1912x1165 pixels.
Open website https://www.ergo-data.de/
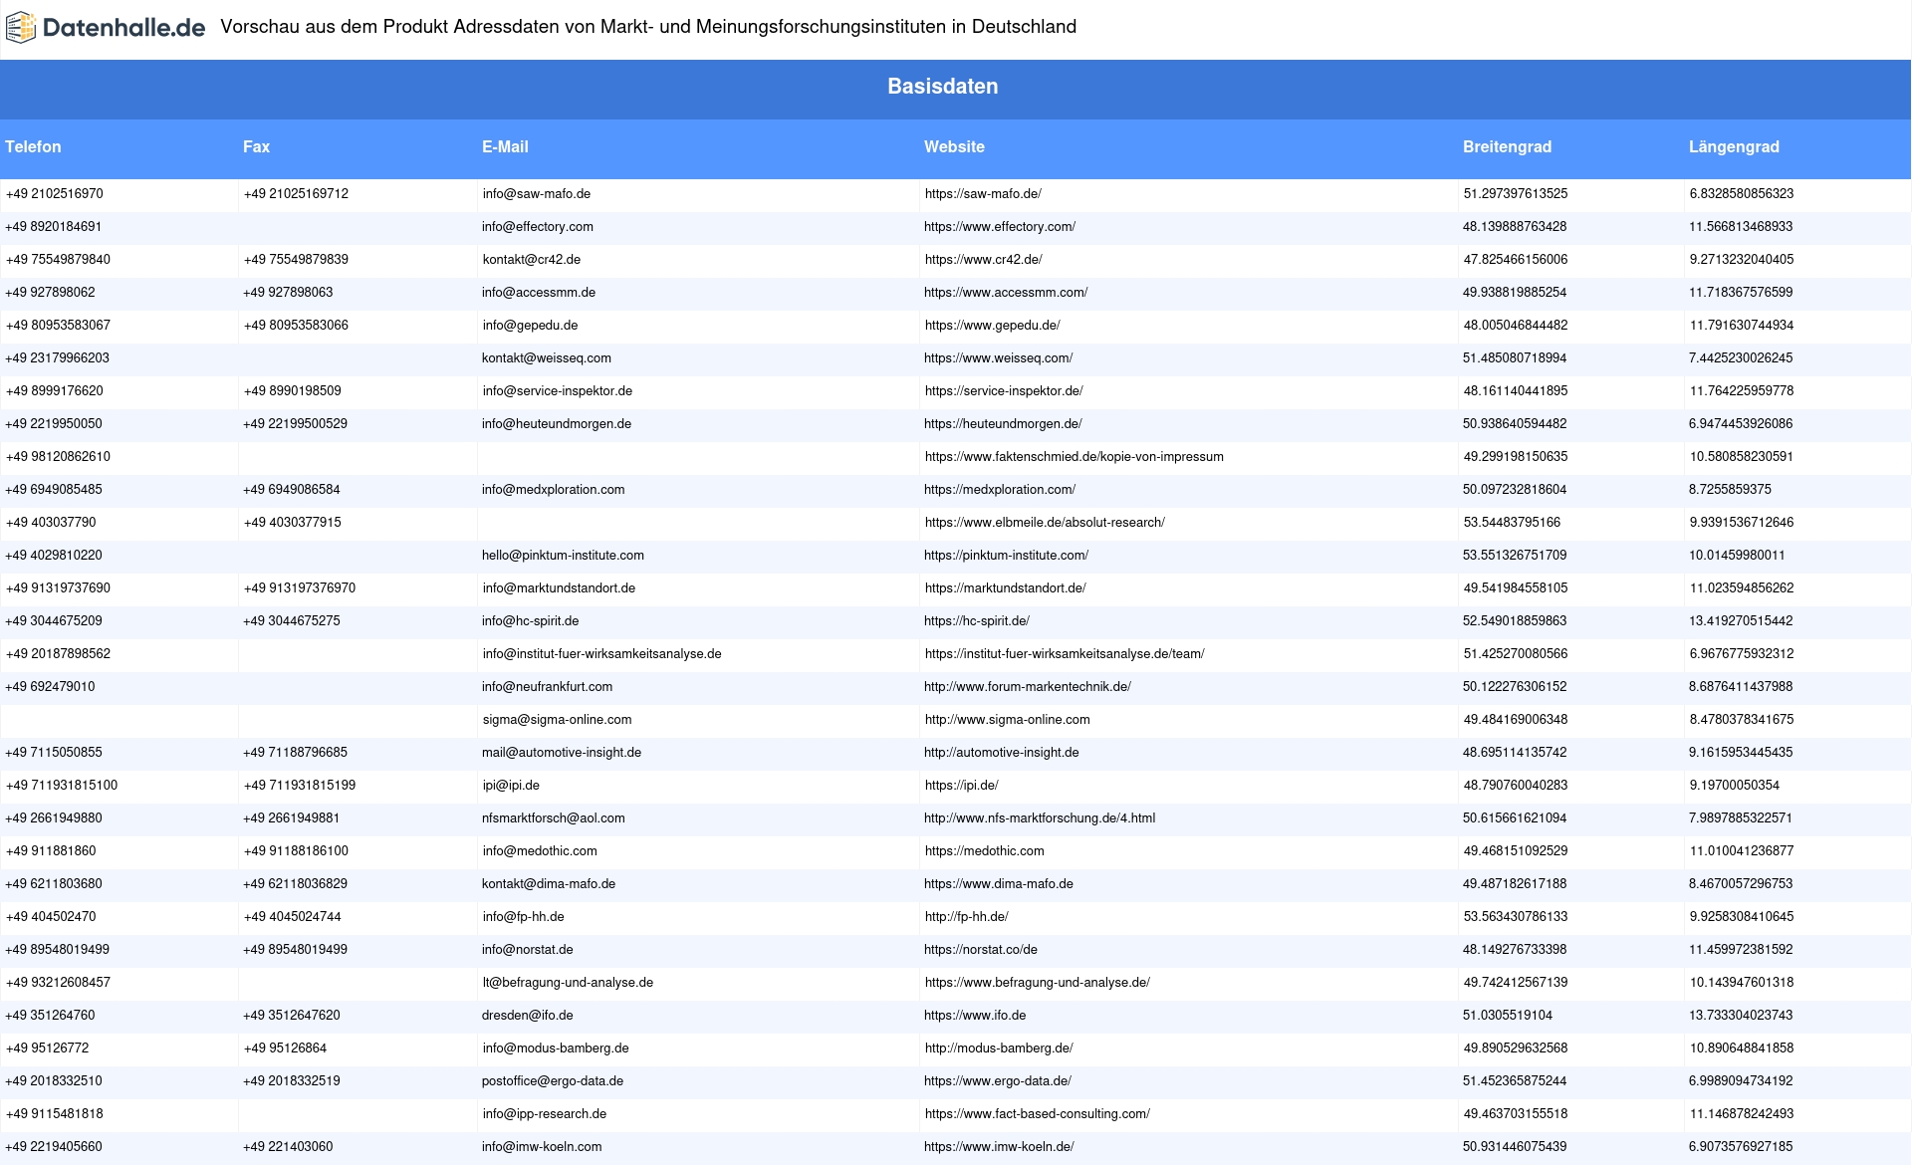click(x=998, y=1081)
